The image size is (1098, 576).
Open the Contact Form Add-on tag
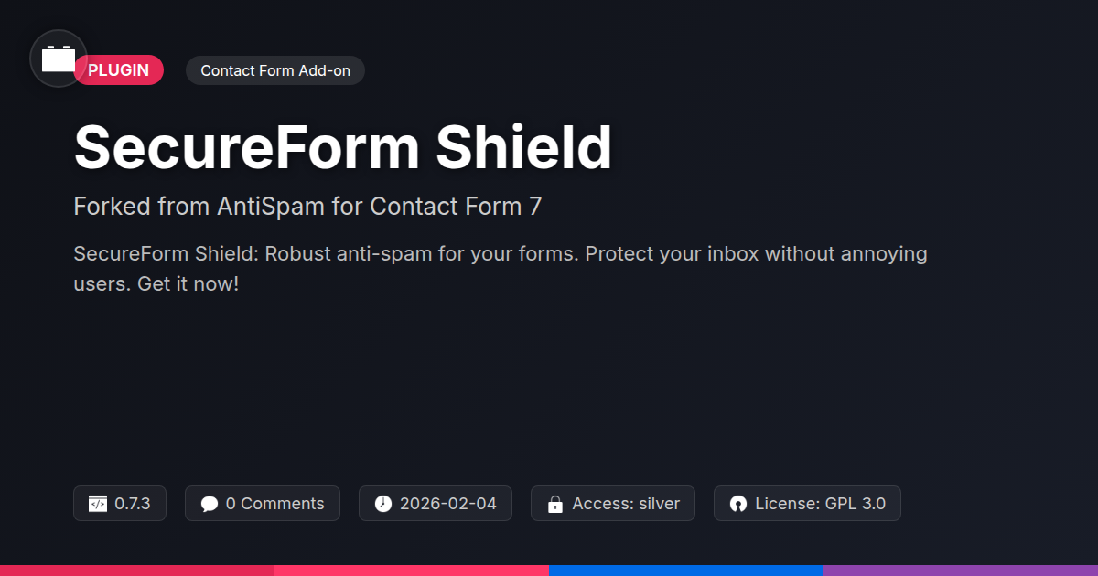275,70
